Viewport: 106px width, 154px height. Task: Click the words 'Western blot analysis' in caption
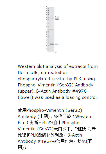[x=40, y=66]
